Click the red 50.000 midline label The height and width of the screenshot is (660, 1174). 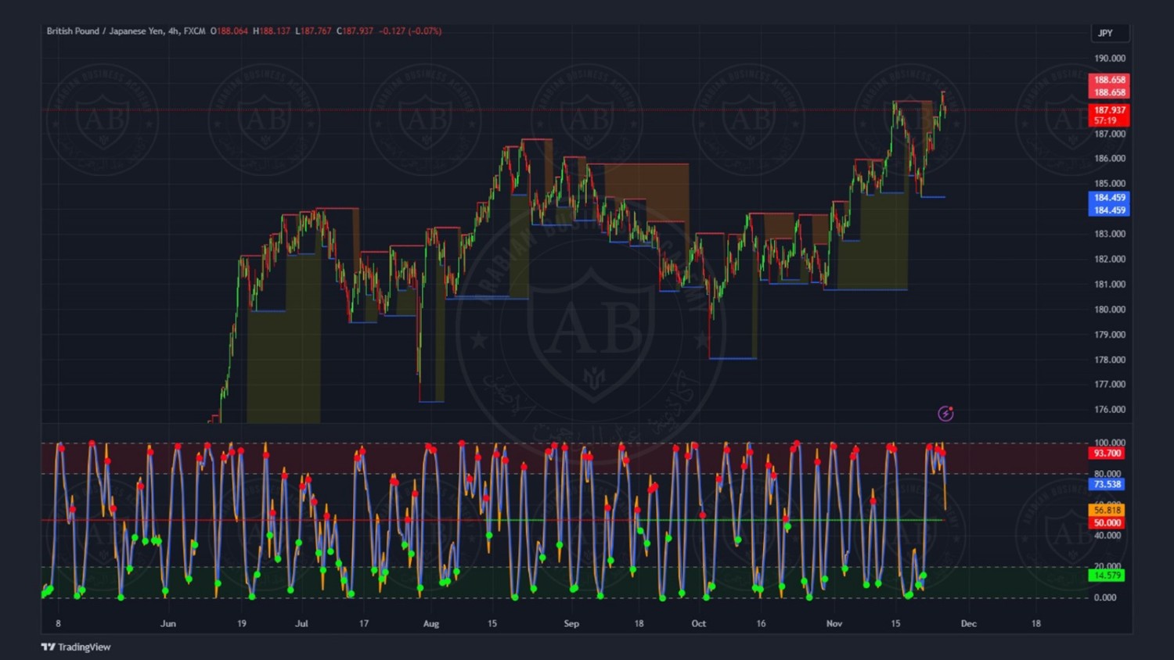coord(1107,523)
